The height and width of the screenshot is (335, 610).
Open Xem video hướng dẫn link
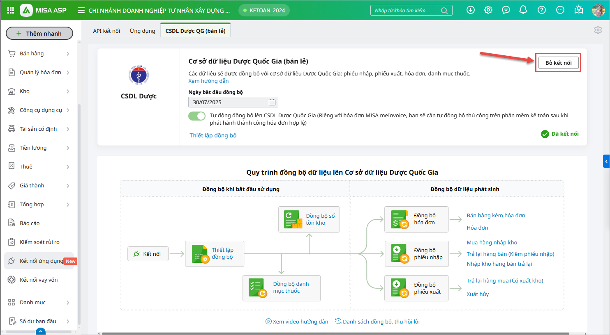click(x=297, y=321)
